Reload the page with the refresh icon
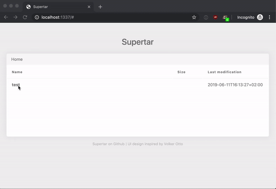276x189 pixels. tap(25, 17)
